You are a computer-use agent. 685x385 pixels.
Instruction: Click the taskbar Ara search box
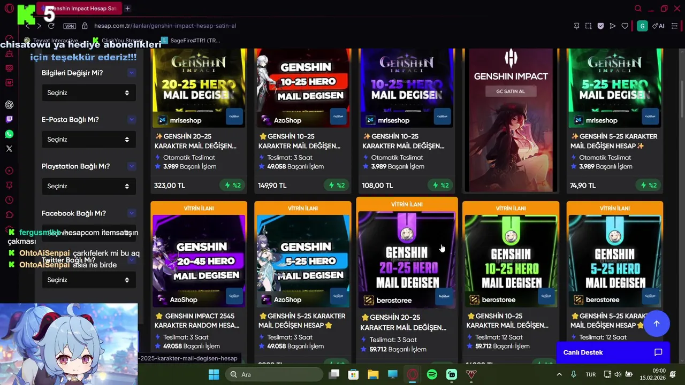click(x=274, y=374)
